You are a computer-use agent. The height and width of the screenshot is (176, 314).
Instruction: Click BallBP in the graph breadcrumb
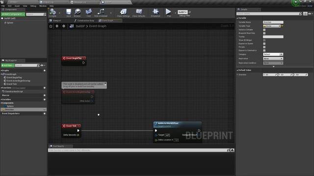(x=80, y=26)
